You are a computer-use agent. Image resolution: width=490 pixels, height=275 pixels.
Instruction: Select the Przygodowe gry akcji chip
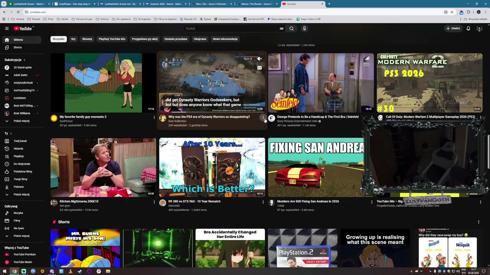[145, 39]
